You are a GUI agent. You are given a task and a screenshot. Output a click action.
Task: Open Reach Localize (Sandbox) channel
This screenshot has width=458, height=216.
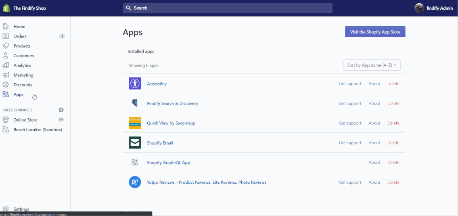pos(38,130)
